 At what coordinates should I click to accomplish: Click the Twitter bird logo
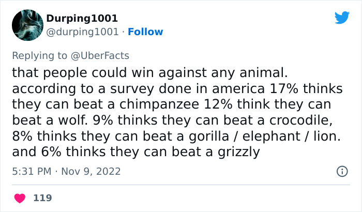pyautogui.click(x=342, y=18)
